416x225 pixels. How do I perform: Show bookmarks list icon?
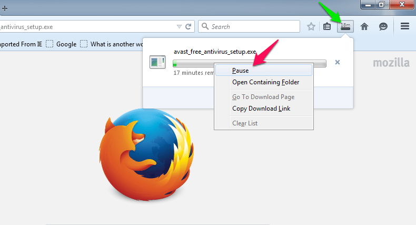pos(327,26)
